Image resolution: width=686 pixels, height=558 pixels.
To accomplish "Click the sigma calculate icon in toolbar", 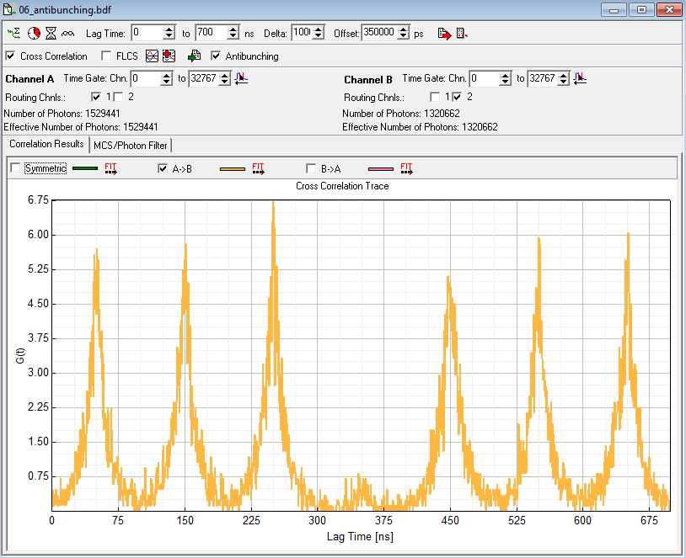I will point(14,34).
